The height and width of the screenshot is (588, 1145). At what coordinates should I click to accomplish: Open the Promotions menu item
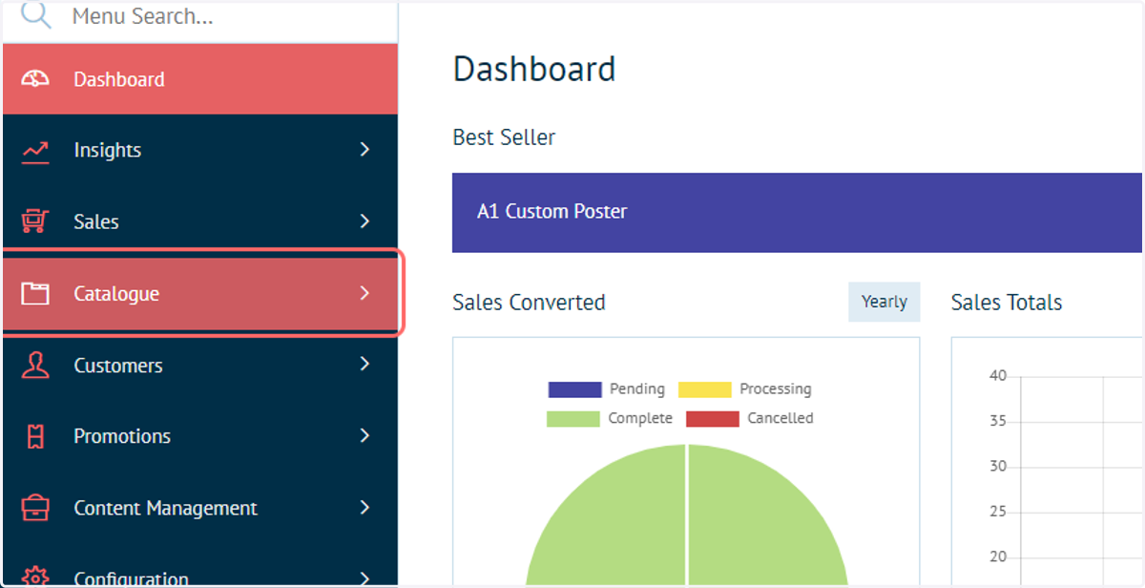click(200, 436)
